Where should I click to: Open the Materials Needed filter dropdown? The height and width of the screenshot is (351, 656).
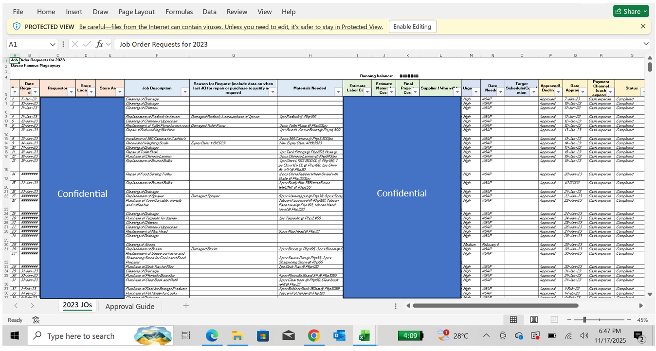pyautogui.click(x=338, y=92)
